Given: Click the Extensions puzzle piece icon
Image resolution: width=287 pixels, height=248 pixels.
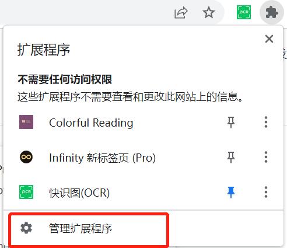Looking at the screenshot, I should 272,12.
